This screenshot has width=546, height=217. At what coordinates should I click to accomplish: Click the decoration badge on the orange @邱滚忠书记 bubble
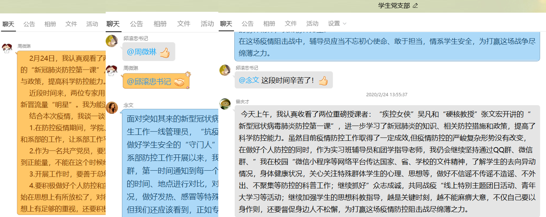(188, 74)
